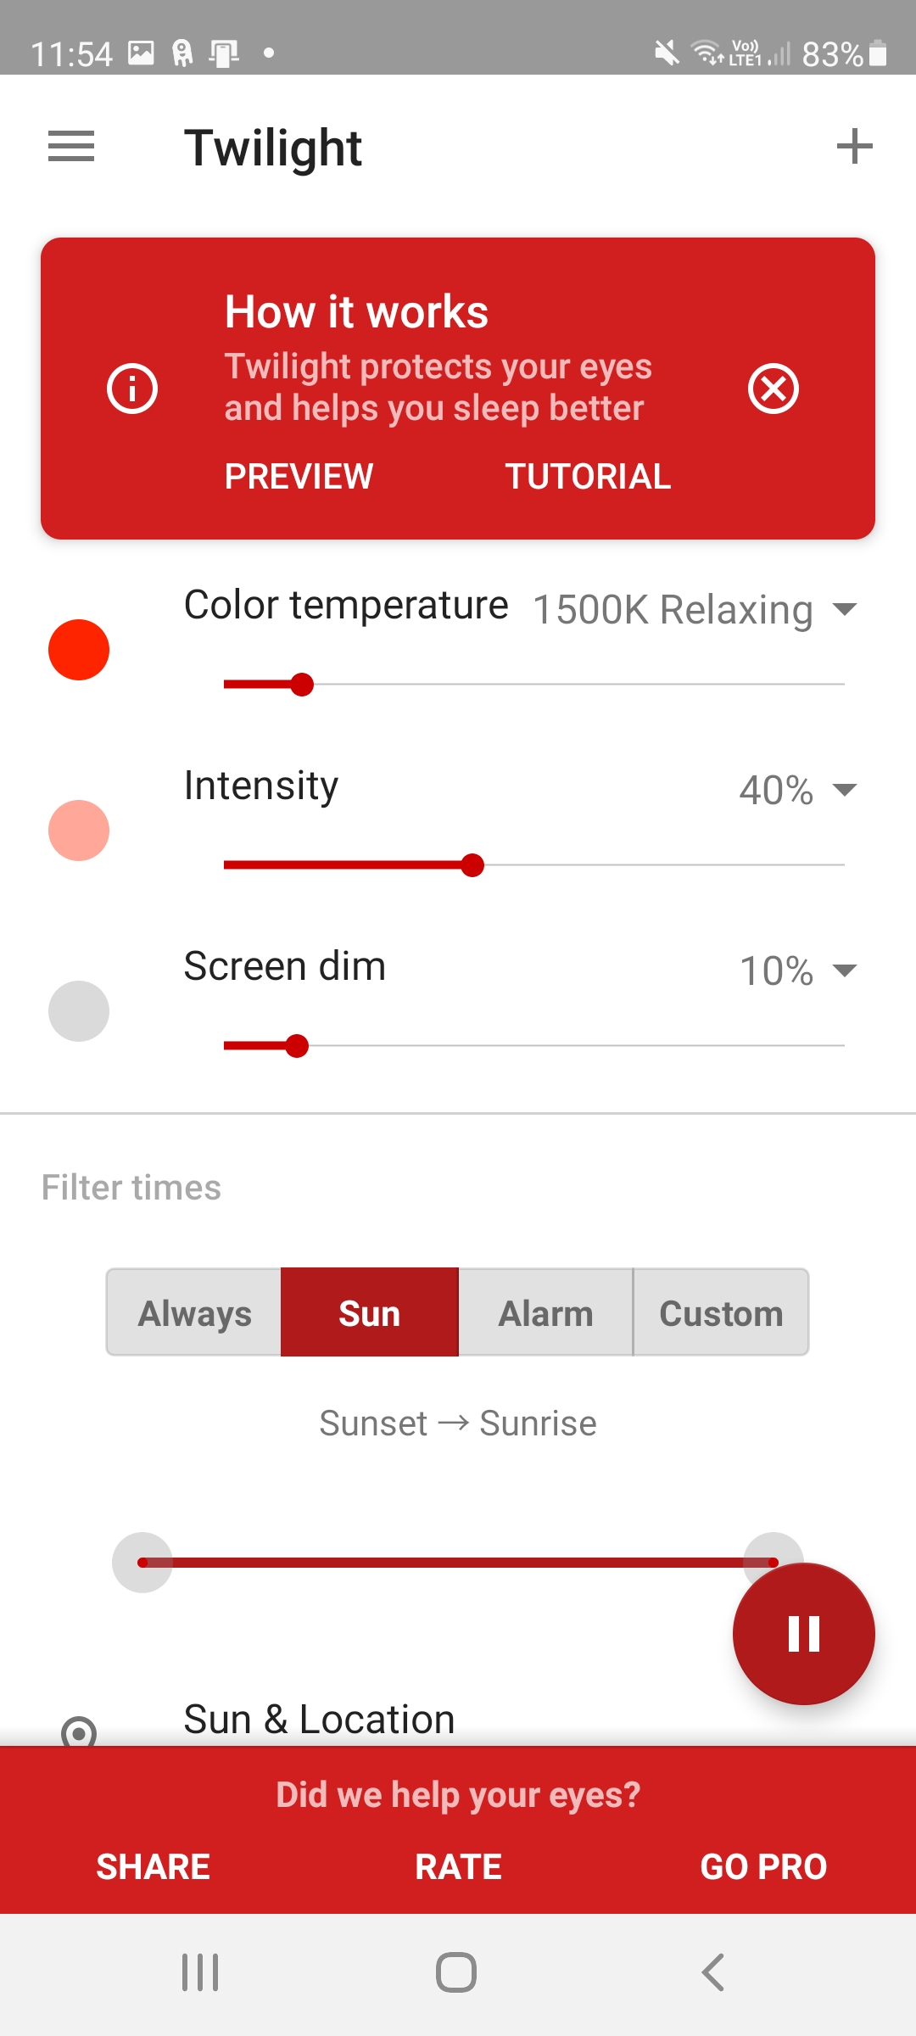916x2036 pixels.
Task: Tap the Android home navigation button
Action: (456, 1972)
